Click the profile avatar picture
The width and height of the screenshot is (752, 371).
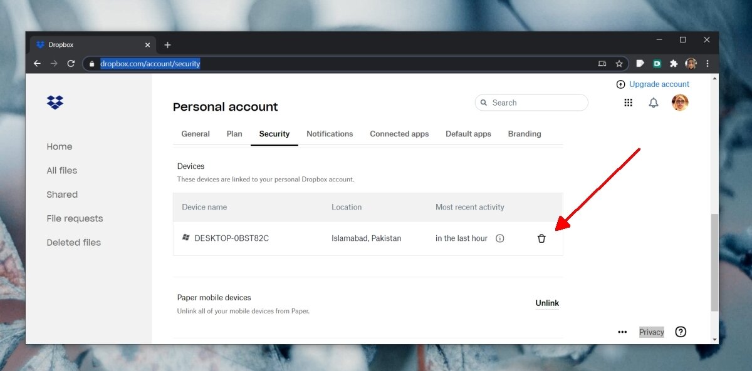[x=679, y=102]
